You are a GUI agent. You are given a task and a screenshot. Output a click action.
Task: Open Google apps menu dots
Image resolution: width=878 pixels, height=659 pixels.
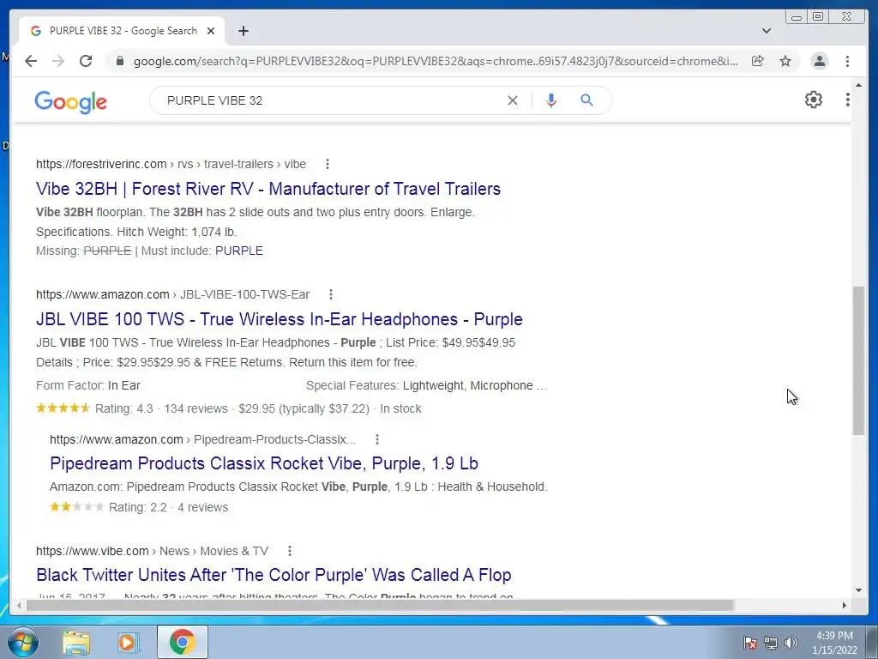(x=848, y=100)
